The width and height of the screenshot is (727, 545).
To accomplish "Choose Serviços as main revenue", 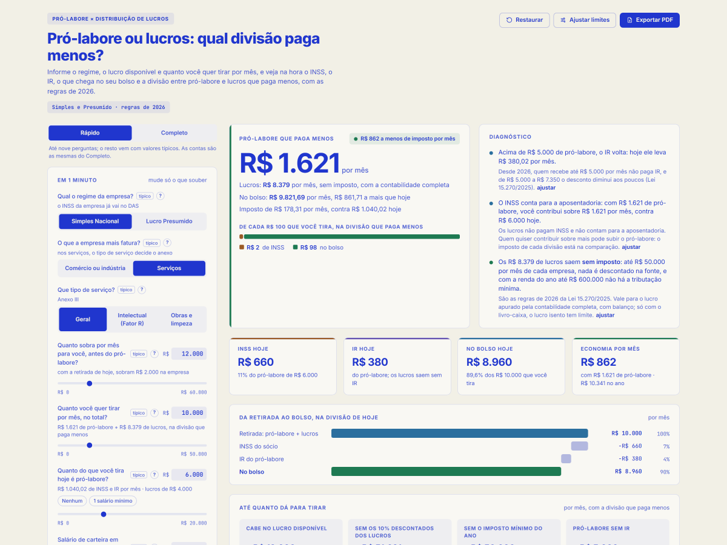I will [x=169, y=268].
